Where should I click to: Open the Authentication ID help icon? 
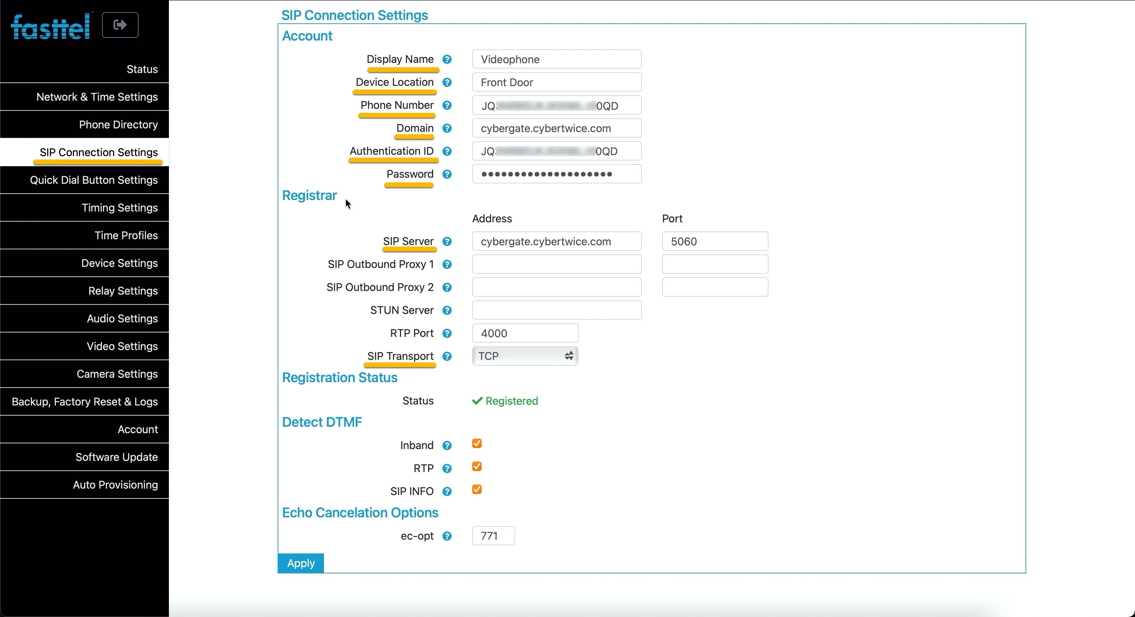coord(447,151)
